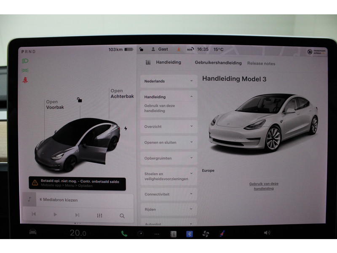Tap the battery range indicator
The height and width of the screenshot is (253, 337).
[121, 49]
